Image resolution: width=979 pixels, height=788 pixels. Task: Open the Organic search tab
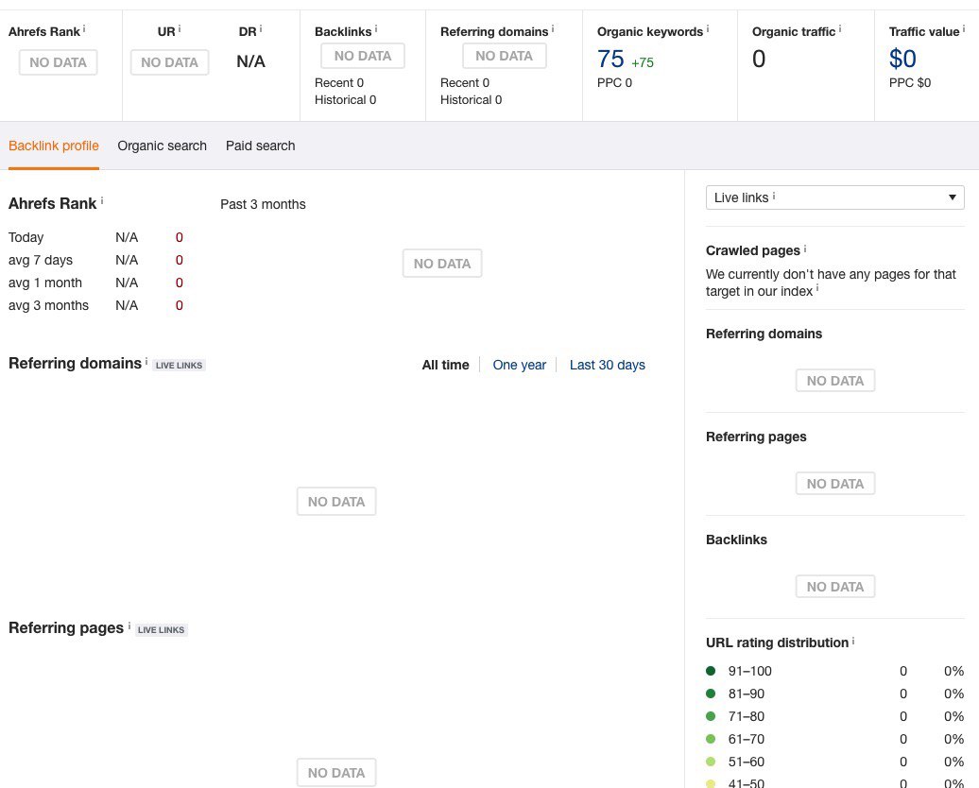pos(162,146)
